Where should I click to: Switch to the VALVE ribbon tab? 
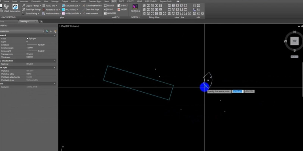point(139,2)
